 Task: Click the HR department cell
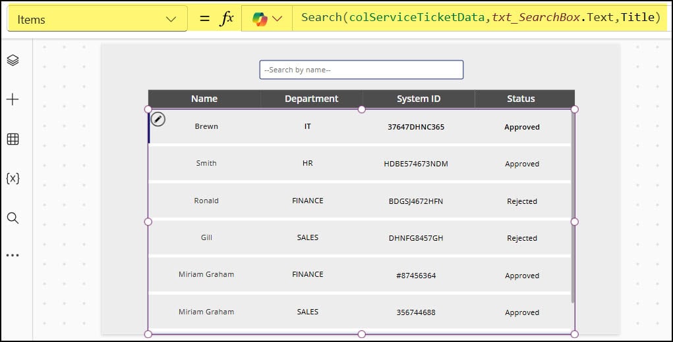(308, 164)
